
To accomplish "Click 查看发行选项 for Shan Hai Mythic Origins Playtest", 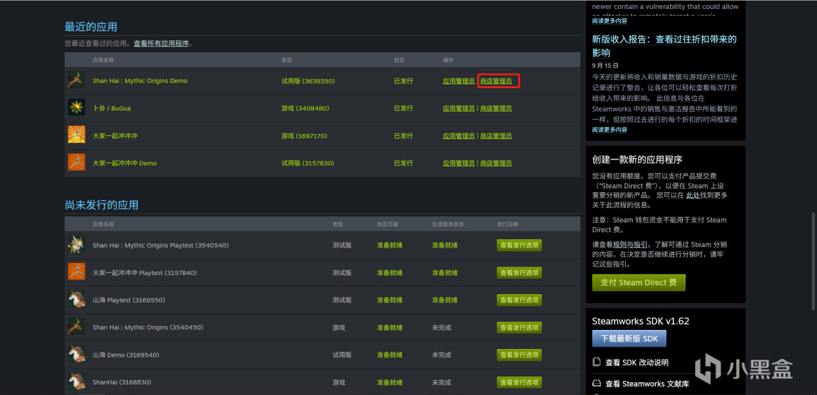I will (519, 245).
